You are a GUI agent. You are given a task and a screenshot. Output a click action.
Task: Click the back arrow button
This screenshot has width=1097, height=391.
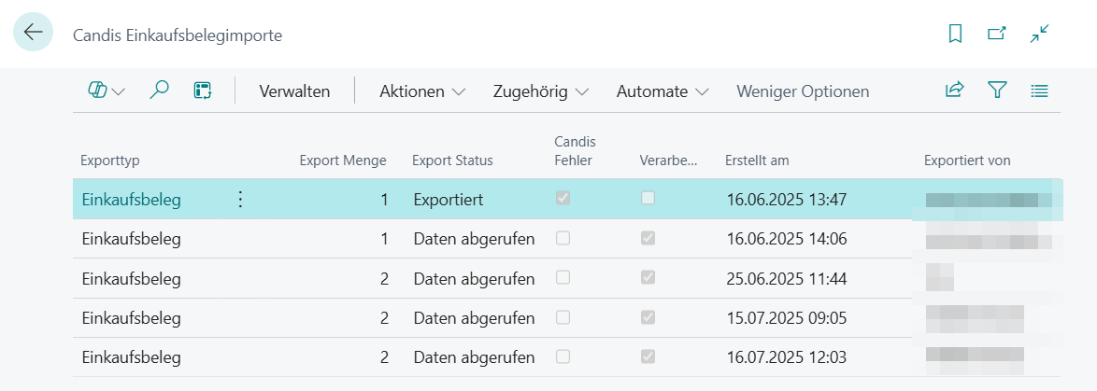33,33
